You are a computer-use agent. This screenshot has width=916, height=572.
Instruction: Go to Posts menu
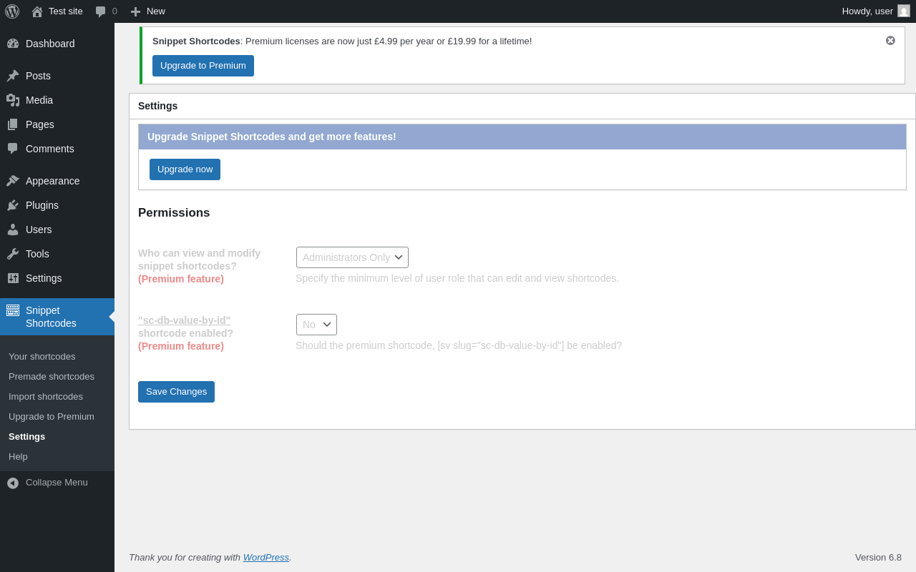pos(38,76)
